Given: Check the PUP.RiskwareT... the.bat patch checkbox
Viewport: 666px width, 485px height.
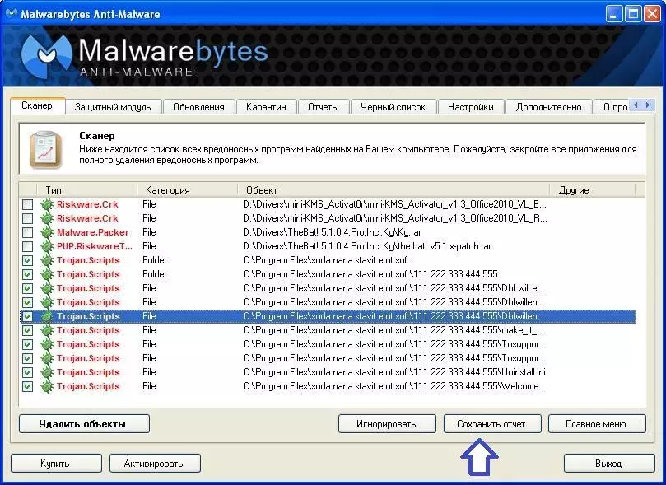Looking at the screenshot, I should pos(28,246).
